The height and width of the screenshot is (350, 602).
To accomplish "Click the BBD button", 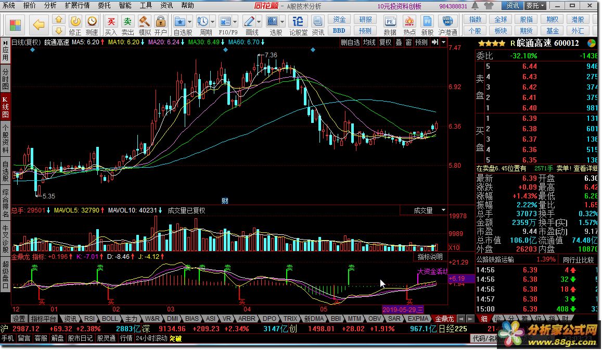I will click(x=339, y=31).
